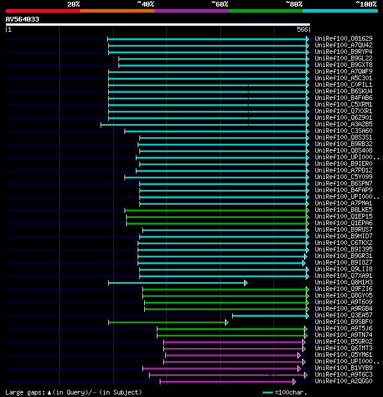Open the UniRef100_A3A2B5 hit
Viewport: 383px width, 397px height.
pos(344,124)
